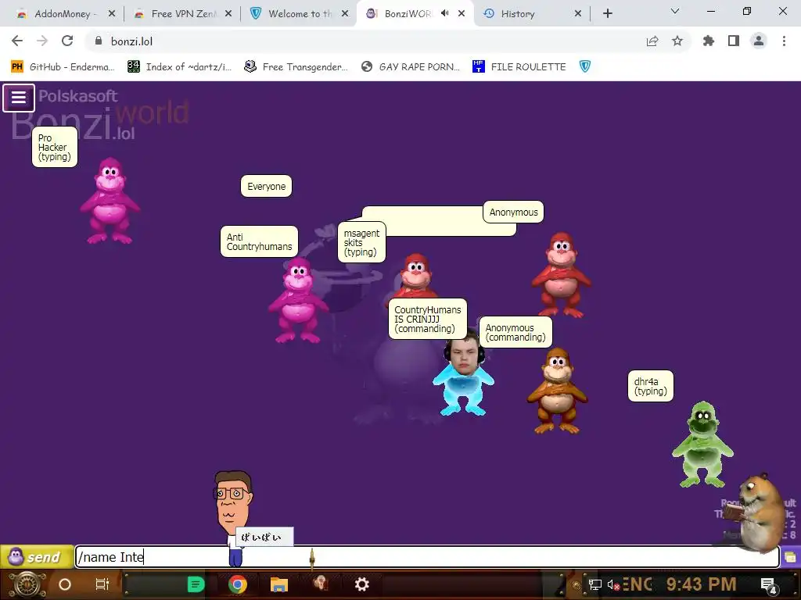Click the 'Anti Countryhumans' name tag
Screen dimensions: 801x600
pos(259,242)
